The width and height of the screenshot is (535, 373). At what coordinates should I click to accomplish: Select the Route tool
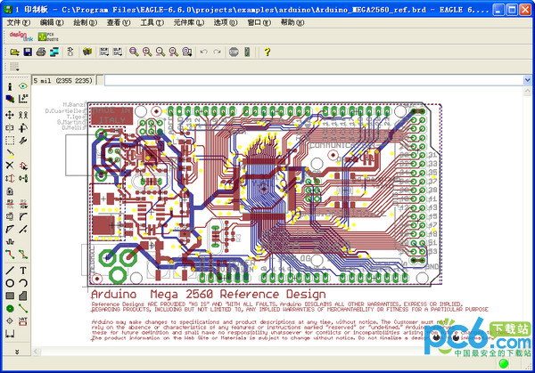[x=10, y=255]
